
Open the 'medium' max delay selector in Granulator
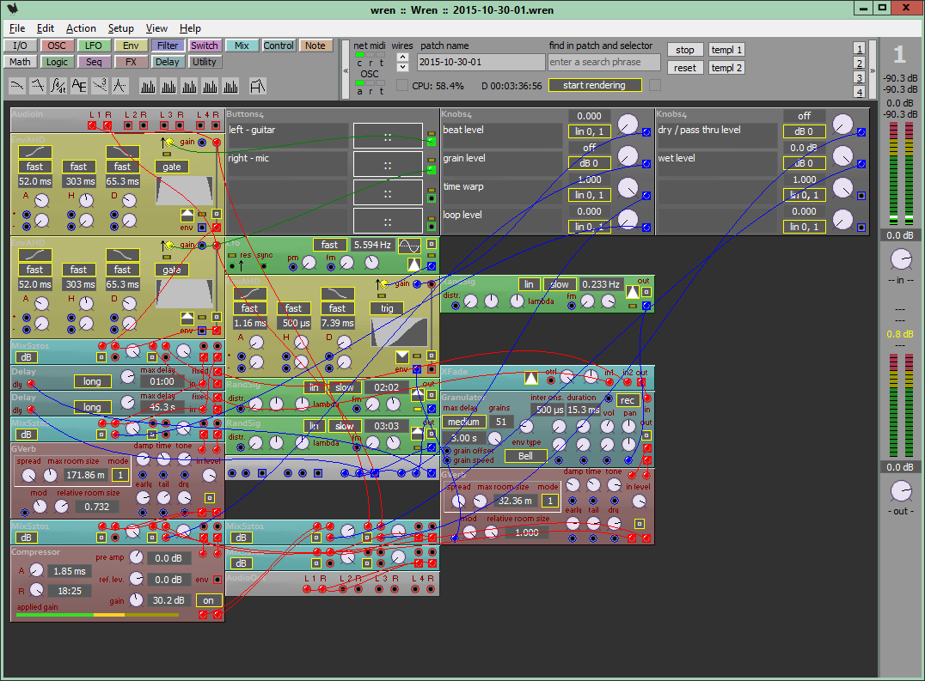463,422
